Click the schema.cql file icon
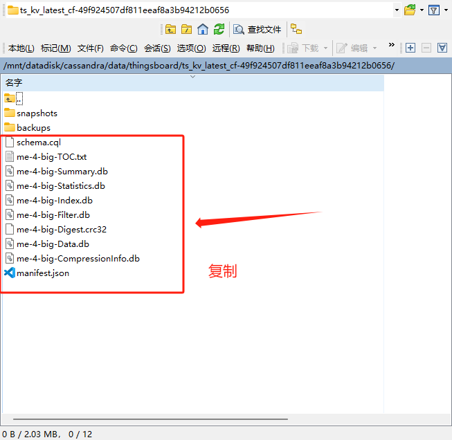 pyautogui.click(x=10, y=142)
